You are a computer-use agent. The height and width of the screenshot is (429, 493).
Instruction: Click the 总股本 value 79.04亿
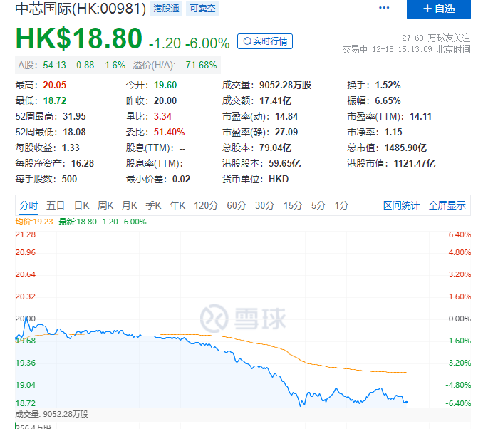pos(276,148)
